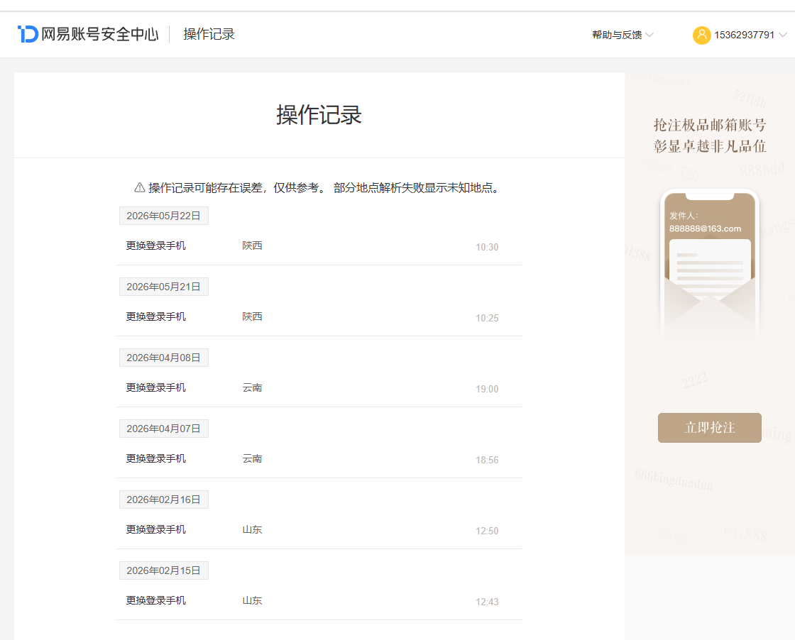The image size is (795, 640).
Task: Expand the account menu arrow beside 15362937791
Action: tap(783, 35)
